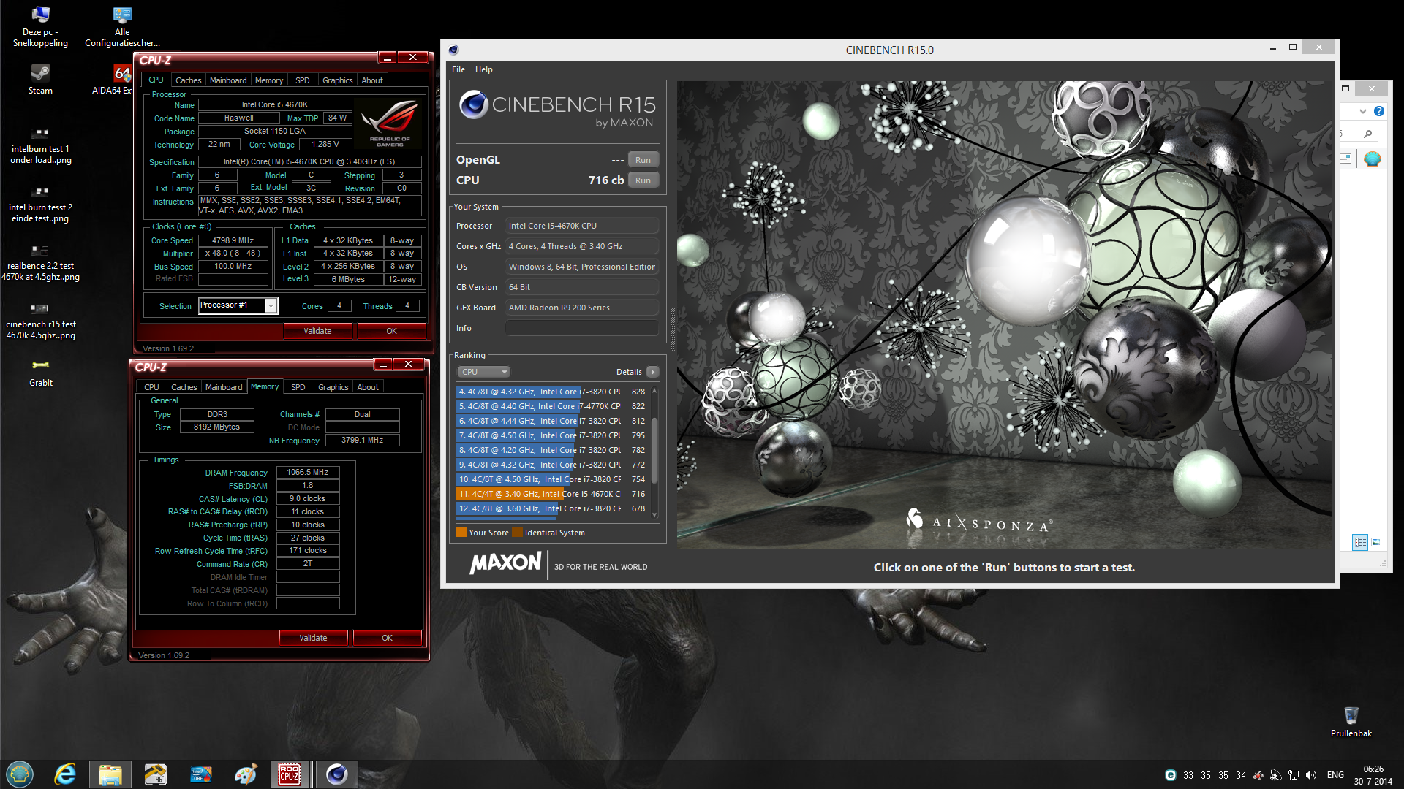Select ranking row 5 i7-4770K scoring 822

pyautogui.click(x=552, y=406)
